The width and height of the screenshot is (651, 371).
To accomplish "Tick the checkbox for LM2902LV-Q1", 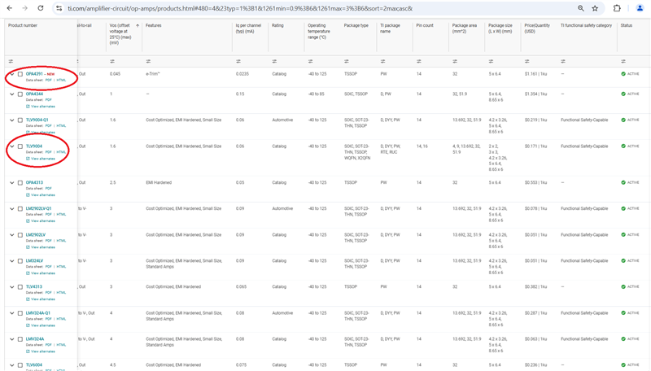I will pos(20,209).
